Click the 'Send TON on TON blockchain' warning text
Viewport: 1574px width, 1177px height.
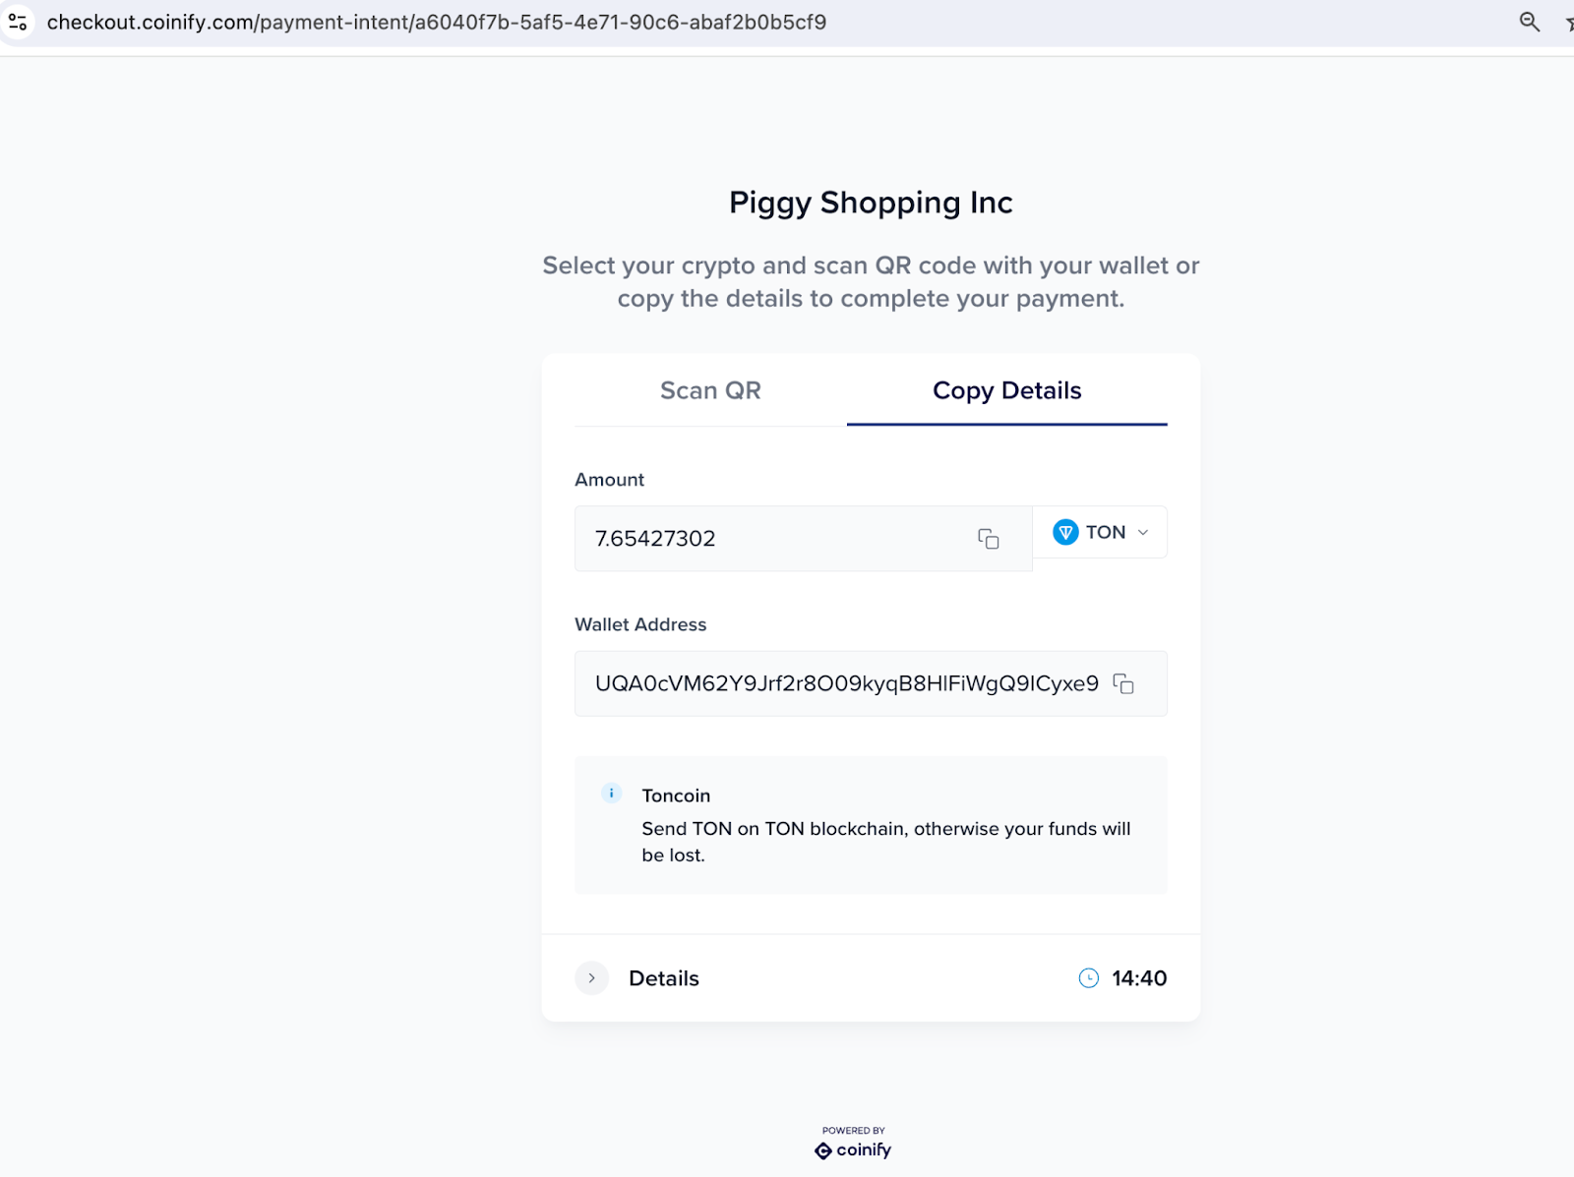[x=885, y=842]
